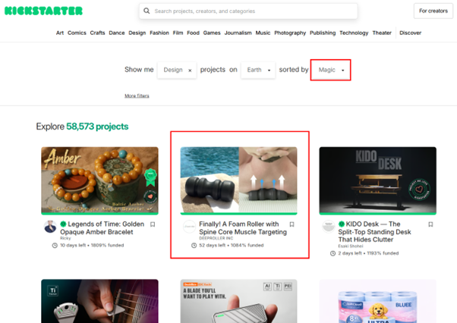Open the Games category

(x=212, y=33)
